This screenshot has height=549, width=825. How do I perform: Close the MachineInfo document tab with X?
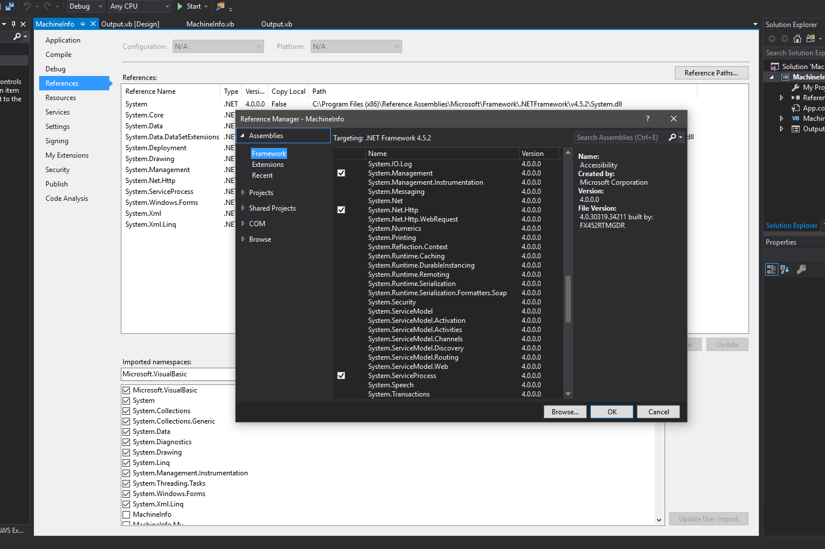(93, 24)
